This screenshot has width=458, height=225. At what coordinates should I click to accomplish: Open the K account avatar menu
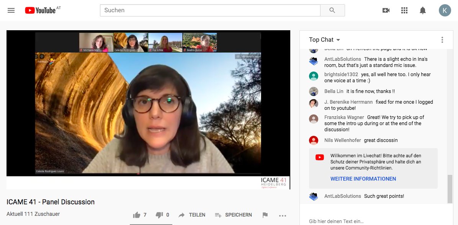[445, 10]
